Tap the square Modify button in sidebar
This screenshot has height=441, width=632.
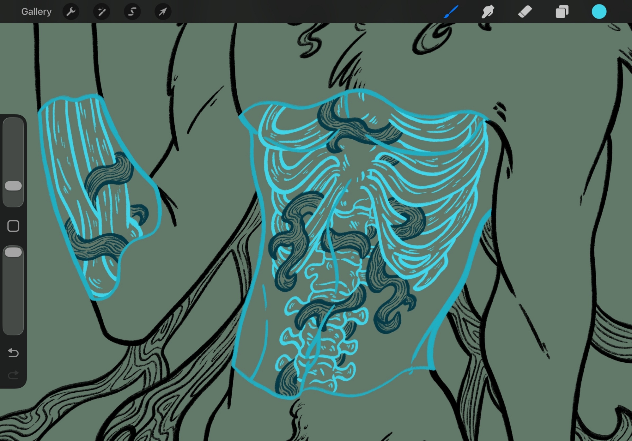(x=13, y=226)
